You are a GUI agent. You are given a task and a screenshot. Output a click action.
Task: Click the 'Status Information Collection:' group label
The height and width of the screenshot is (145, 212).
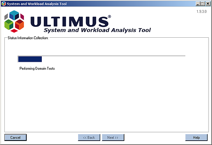pos(28,38)
